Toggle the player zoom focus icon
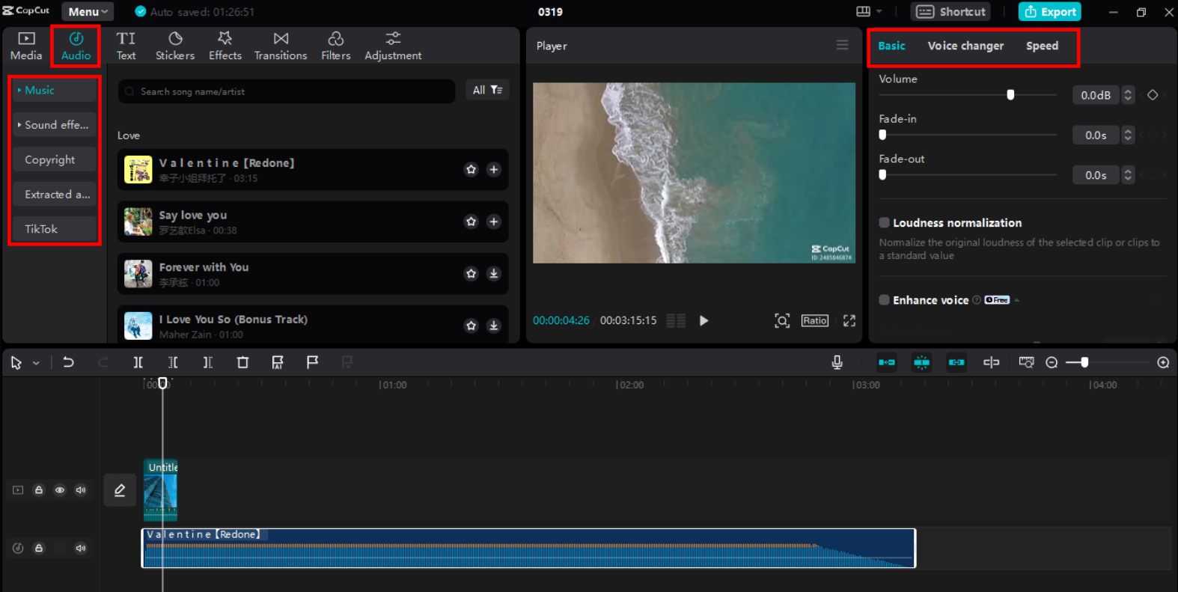Viewport: 1178px width, 592px height. [782, 320]
